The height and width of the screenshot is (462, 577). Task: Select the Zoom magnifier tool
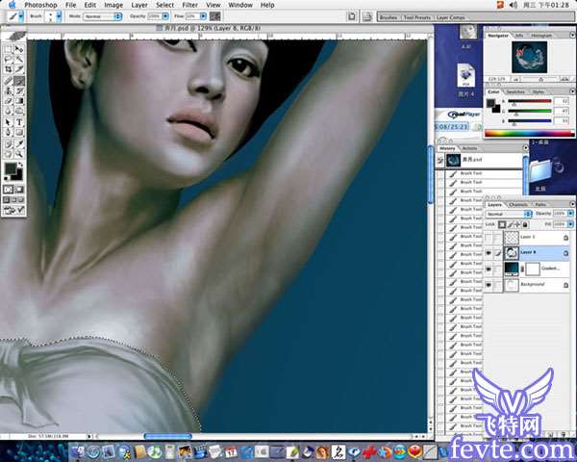(x=18, y=150)
